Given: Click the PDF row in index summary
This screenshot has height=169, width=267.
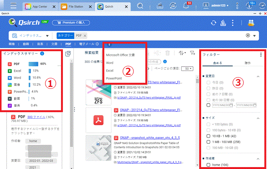Looking at the screenshot, I should 27,64.
